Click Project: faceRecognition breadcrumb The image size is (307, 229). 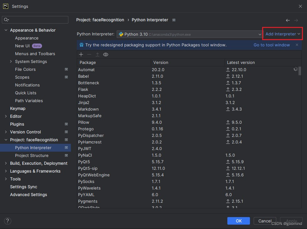click(100, 20)
